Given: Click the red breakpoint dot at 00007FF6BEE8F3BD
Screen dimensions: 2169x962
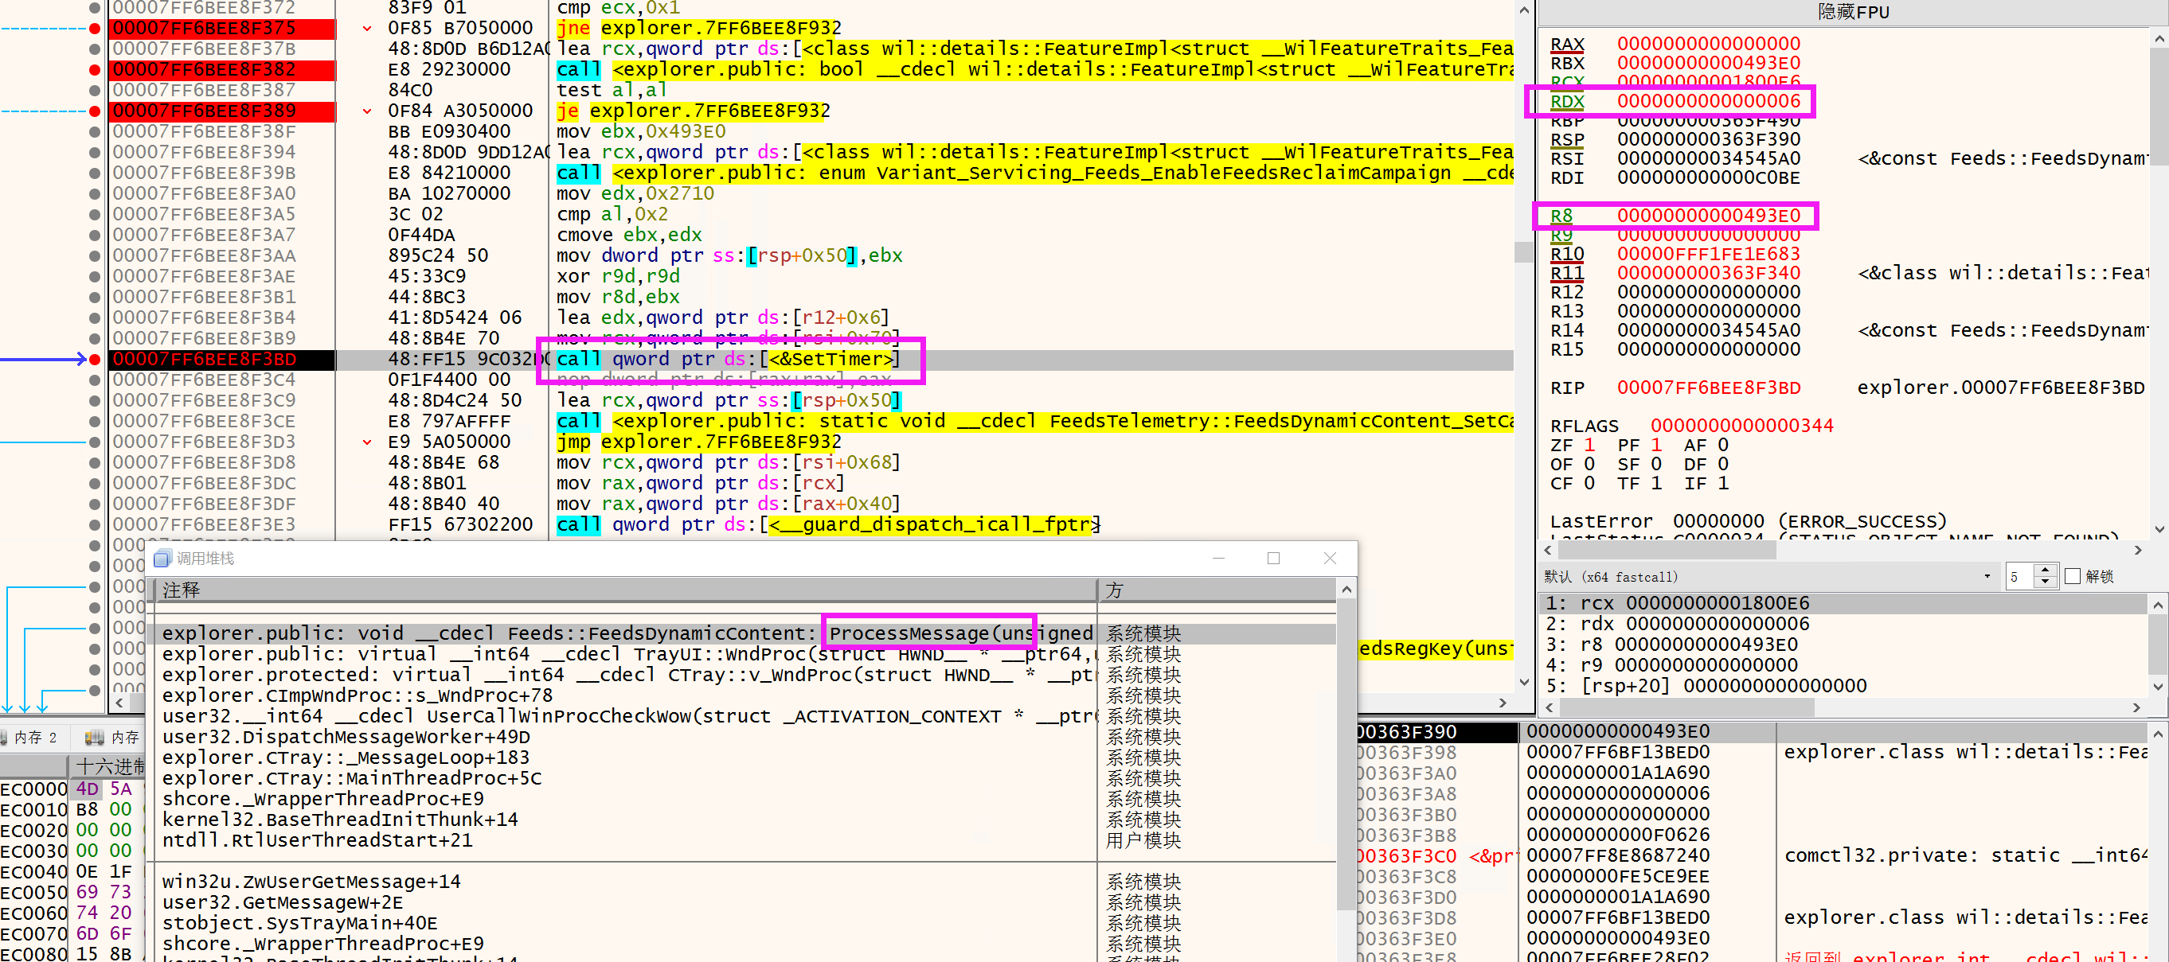Looking at the screenshot, I should (94, 360).
